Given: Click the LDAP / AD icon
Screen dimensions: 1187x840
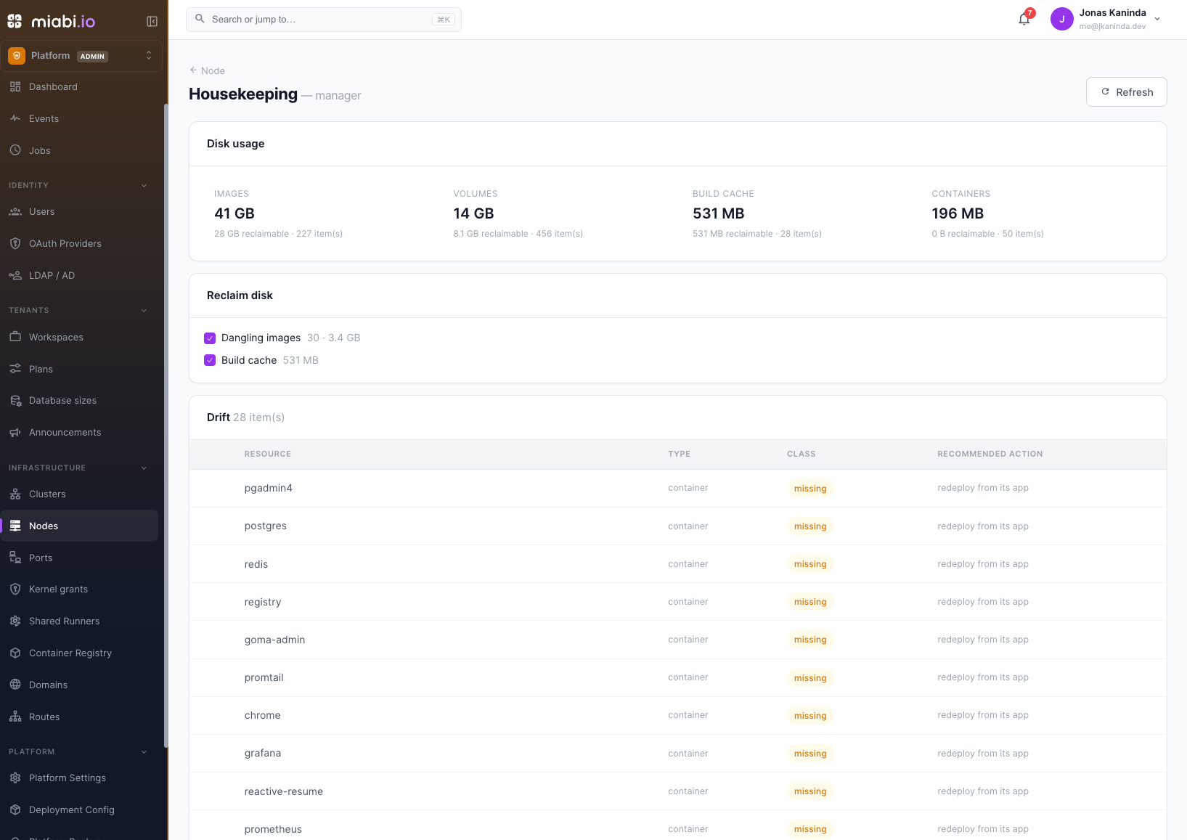Looking at the screenshot, I should pyautogui.click(x=15, y=276).
